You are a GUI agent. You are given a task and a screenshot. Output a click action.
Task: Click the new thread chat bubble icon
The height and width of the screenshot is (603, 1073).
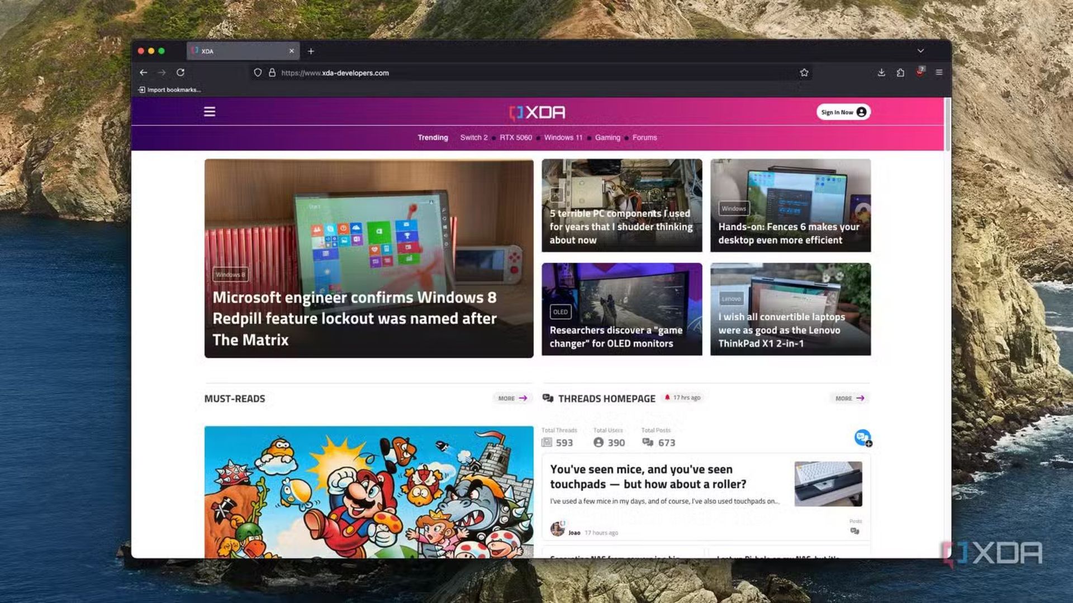click(x=863, y=438)
